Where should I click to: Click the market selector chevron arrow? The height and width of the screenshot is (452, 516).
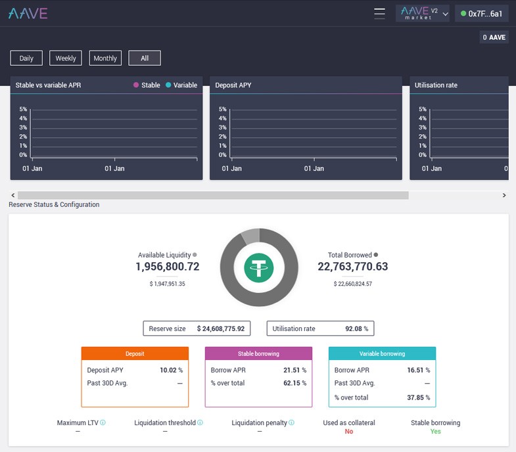coord(445,14)
